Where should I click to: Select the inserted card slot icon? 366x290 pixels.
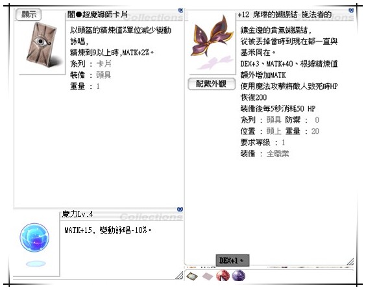tap(192, 276)
